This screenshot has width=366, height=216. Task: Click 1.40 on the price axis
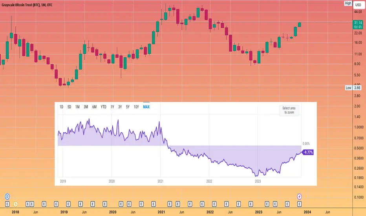tap(357, 117)
